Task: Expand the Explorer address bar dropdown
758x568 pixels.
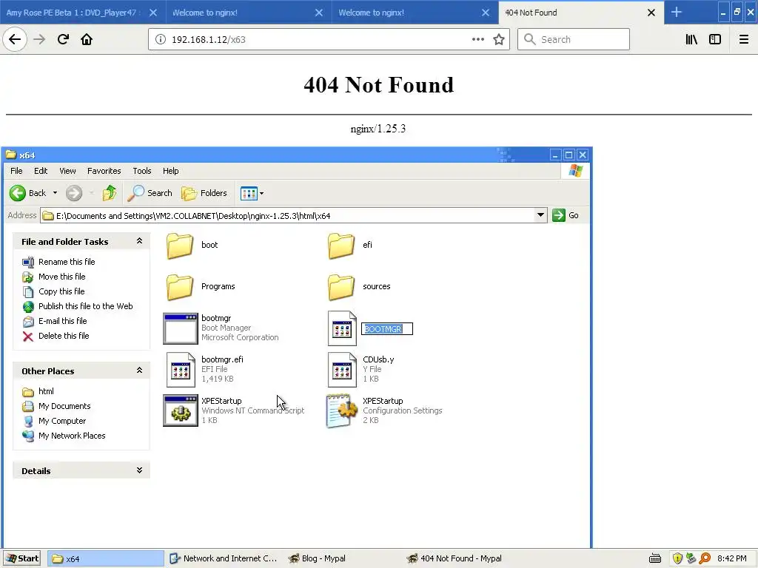Action: pos(540,215)
